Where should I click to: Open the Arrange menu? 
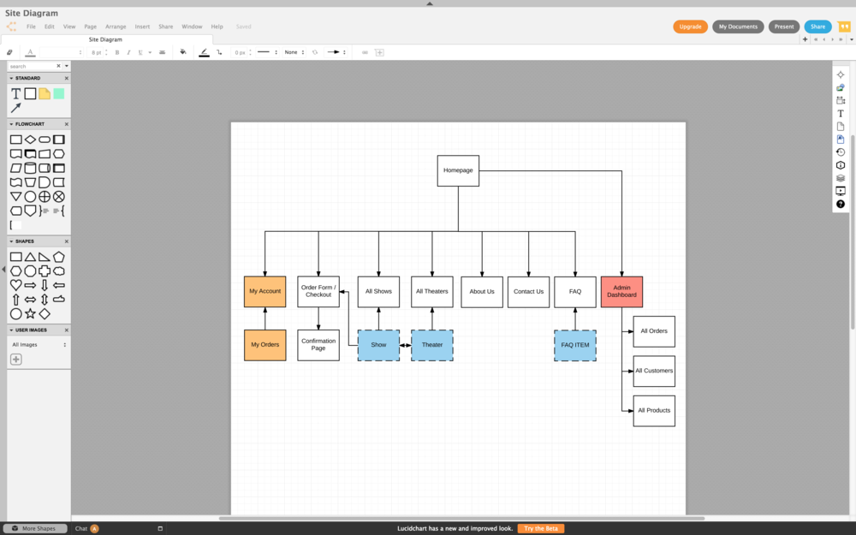116,27
